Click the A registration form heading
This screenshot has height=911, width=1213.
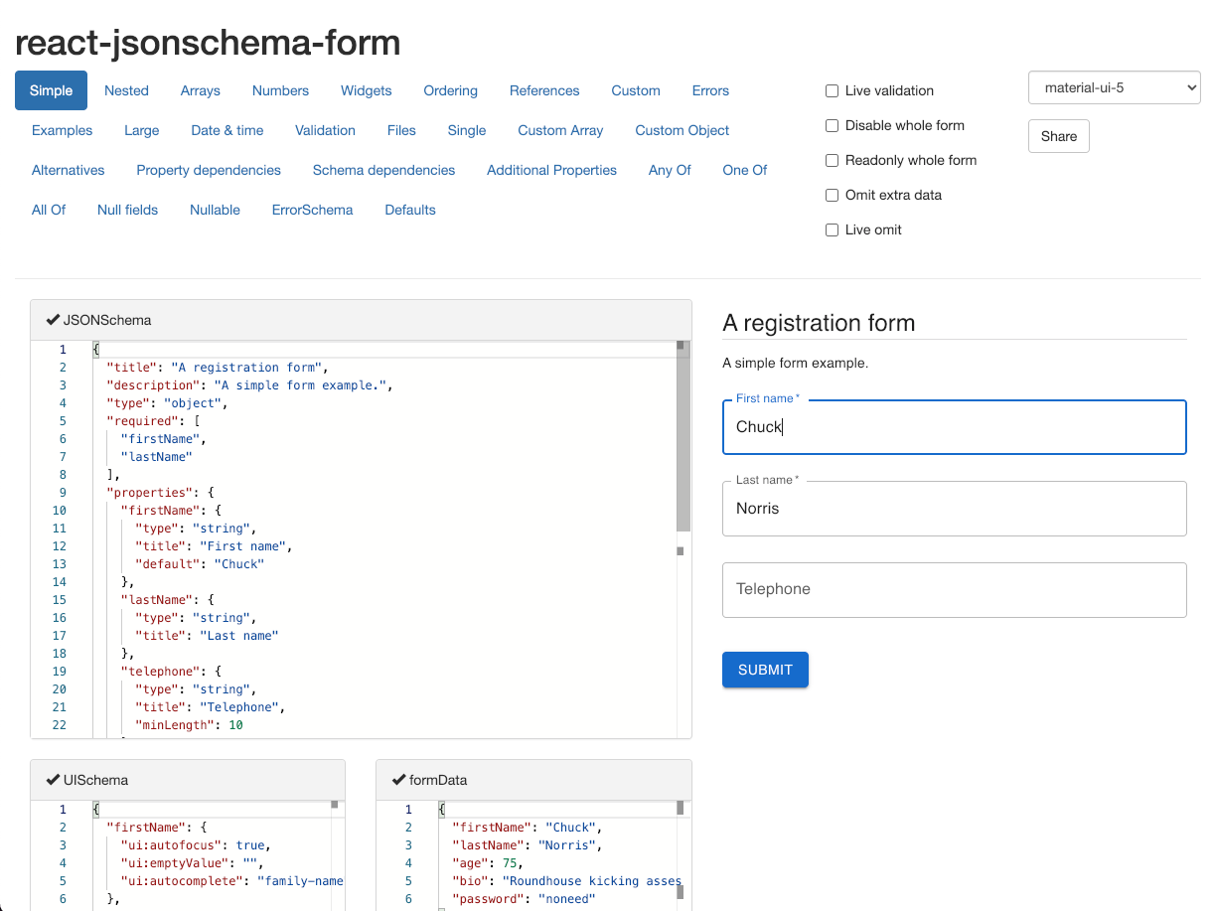pos(819,323)
